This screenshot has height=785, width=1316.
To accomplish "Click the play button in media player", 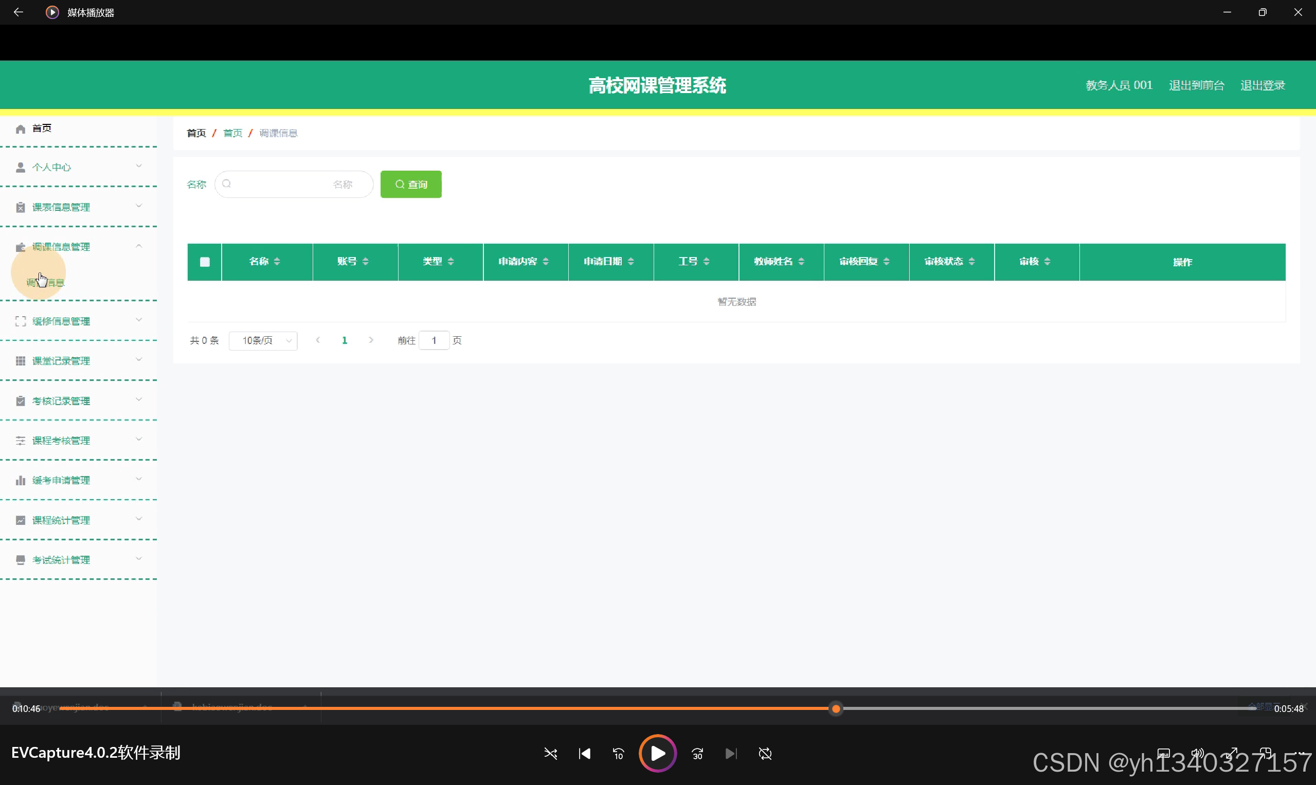I will pyautogui.click(x=657, y=753).
